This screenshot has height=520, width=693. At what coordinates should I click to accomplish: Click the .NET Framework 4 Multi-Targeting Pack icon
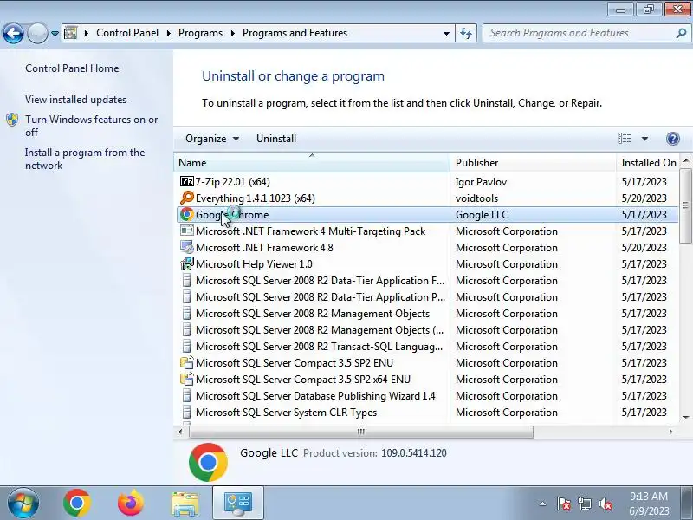coord(187,231)
